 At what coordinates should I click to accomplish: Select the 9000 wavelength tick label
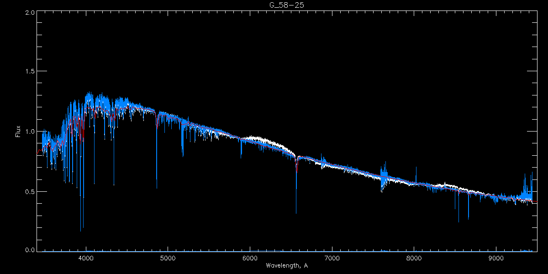point(496,258)
